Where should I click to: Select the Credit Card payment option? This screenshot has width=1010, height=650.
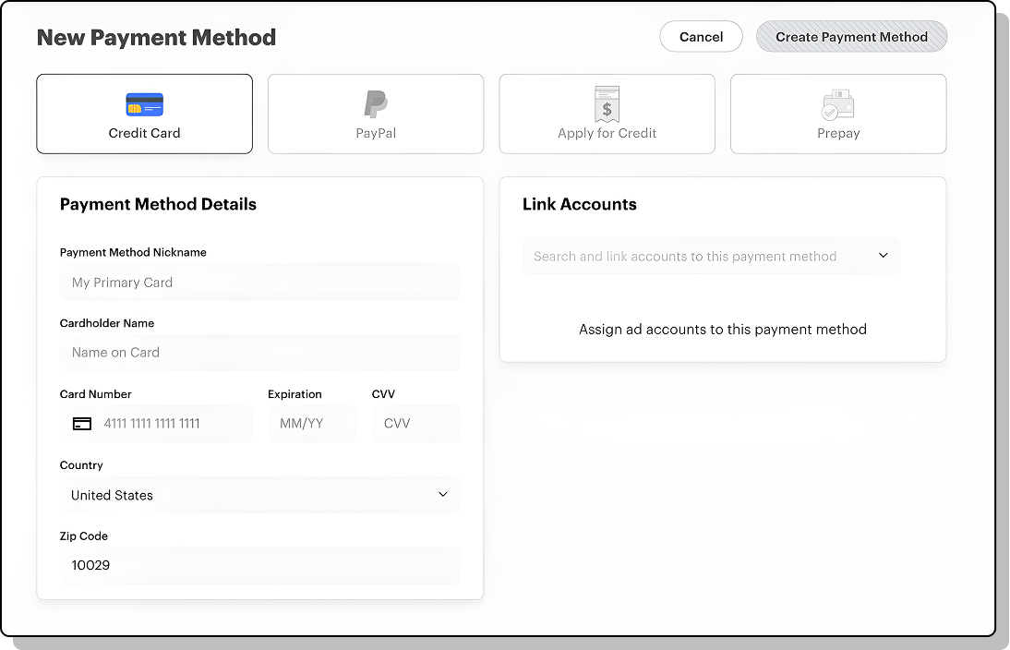click(144, 114)
